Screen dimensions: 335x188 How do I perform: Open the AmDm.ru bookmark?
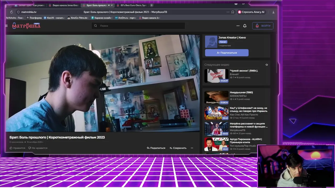coord(126,18)
